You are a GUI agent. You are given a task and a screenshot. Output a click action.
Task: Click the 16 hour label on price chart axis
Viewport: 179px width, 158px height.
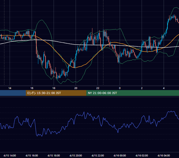pos(32,88)
